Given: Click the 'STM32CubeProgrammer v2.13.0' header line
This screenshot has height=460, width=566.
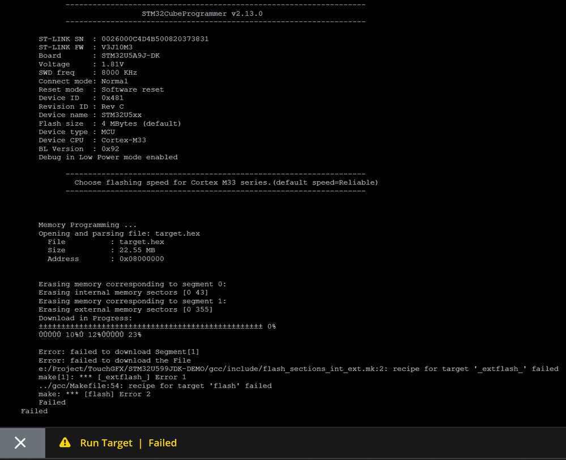Looking at the screenshot, I should tap(202, 14).
